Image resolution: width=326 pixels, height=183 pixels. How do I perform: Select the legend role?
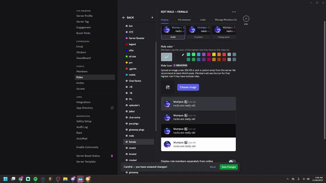(139, 44)
